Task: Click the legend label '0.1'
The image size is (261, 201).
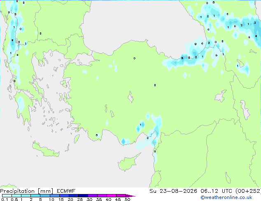Action: (5, 199)
